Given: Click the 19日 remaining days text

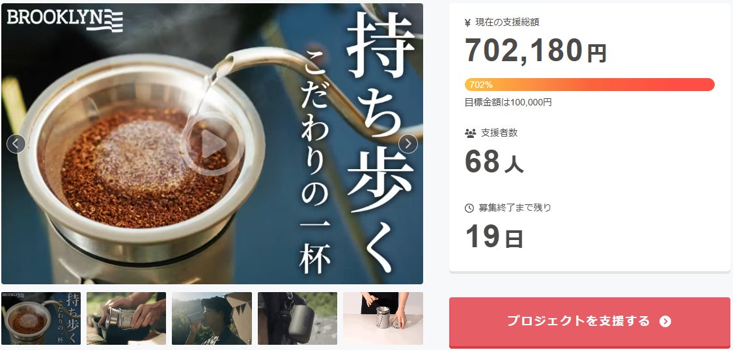Looking at the screenshot, I should 494,236.
